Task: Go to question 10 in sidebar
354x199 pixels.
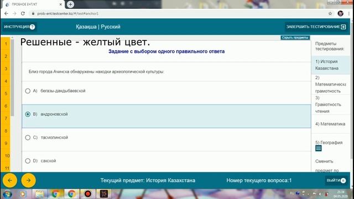Action: 7,156
